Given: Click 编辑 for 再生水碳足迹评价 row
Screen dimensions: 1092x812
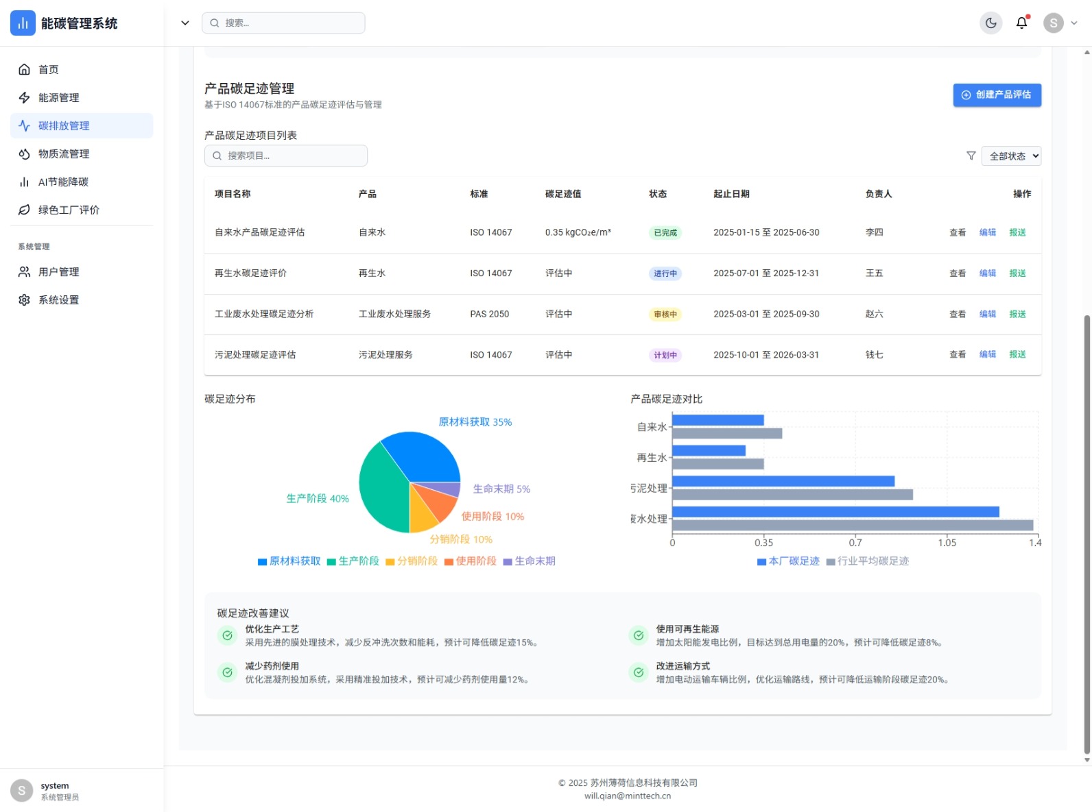Looking at the screenshot, I should pos(987,273).
